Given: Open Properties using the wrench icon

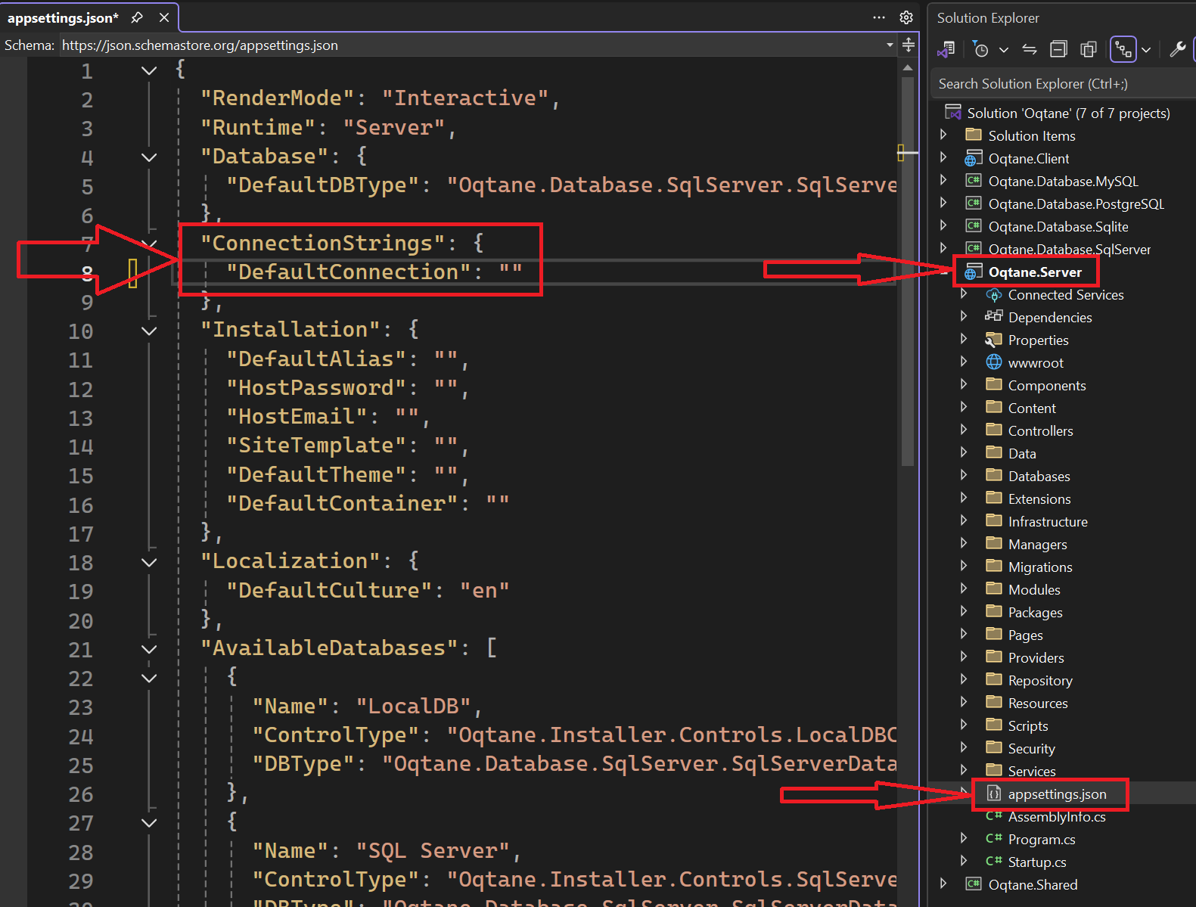Looking at the screenshot, I should click(1177, 50).
